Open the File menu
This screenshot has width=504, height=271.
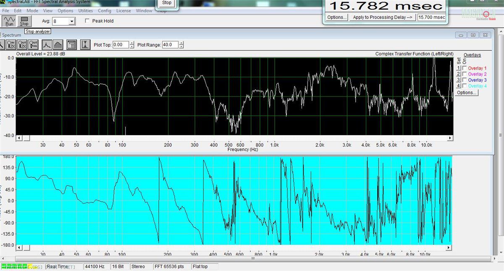pyautogui.click(x=5, y=10)
